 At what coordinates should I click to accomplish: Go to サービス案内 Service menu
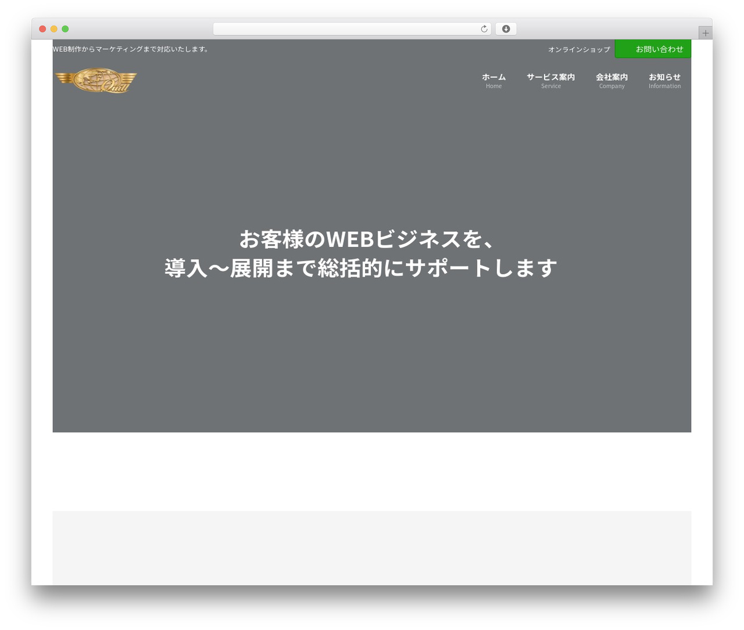(x=550, y=81)
